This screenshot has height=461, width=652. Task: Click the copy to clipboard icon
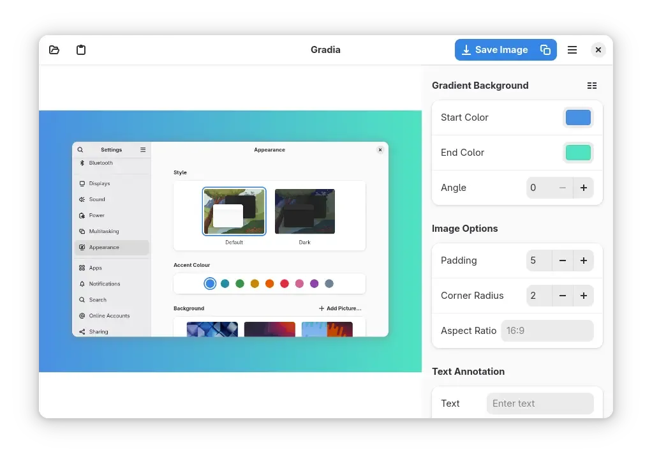point(545,50)
